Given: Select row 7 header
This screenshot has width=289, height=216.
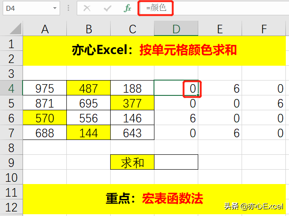Looking at the screenshot, I should 11,132.
